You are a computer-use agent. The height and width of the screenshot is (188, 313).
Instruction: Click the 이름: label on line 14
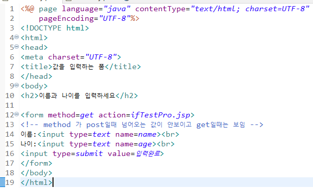point(29,134)
